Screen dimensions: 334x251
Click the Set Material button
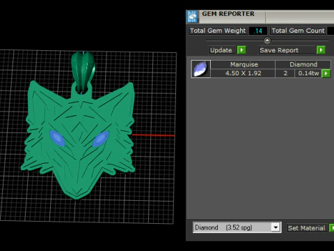pos(306,228)
